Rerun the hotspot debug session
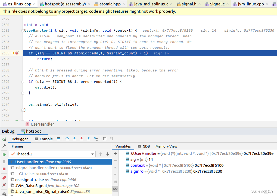The image size is (277, 196). [4, 139]
